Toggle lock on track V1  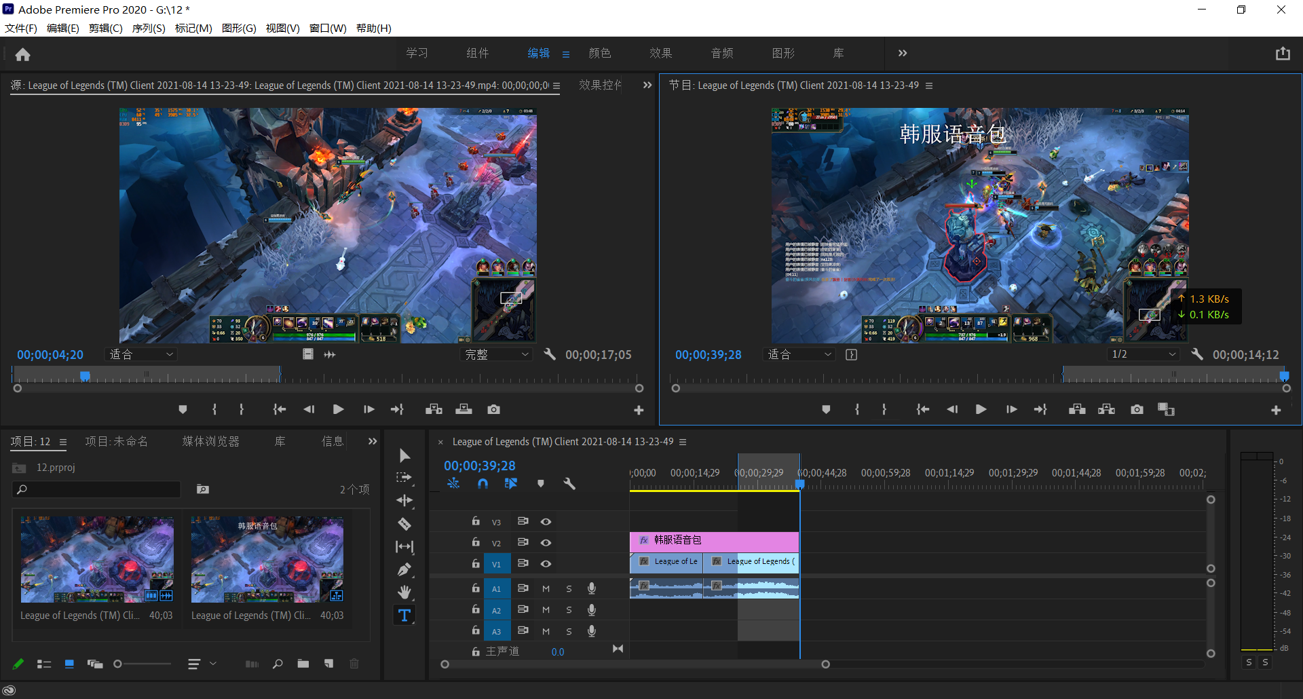click(476, 563)
